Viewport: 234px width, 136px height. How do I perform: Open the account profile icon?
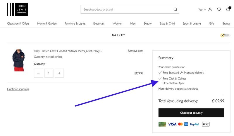click(210, 9)
